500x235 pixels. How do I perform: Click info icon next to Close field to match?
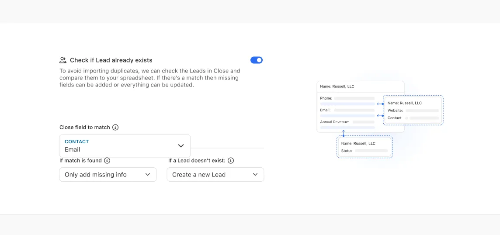click(115, 128)
